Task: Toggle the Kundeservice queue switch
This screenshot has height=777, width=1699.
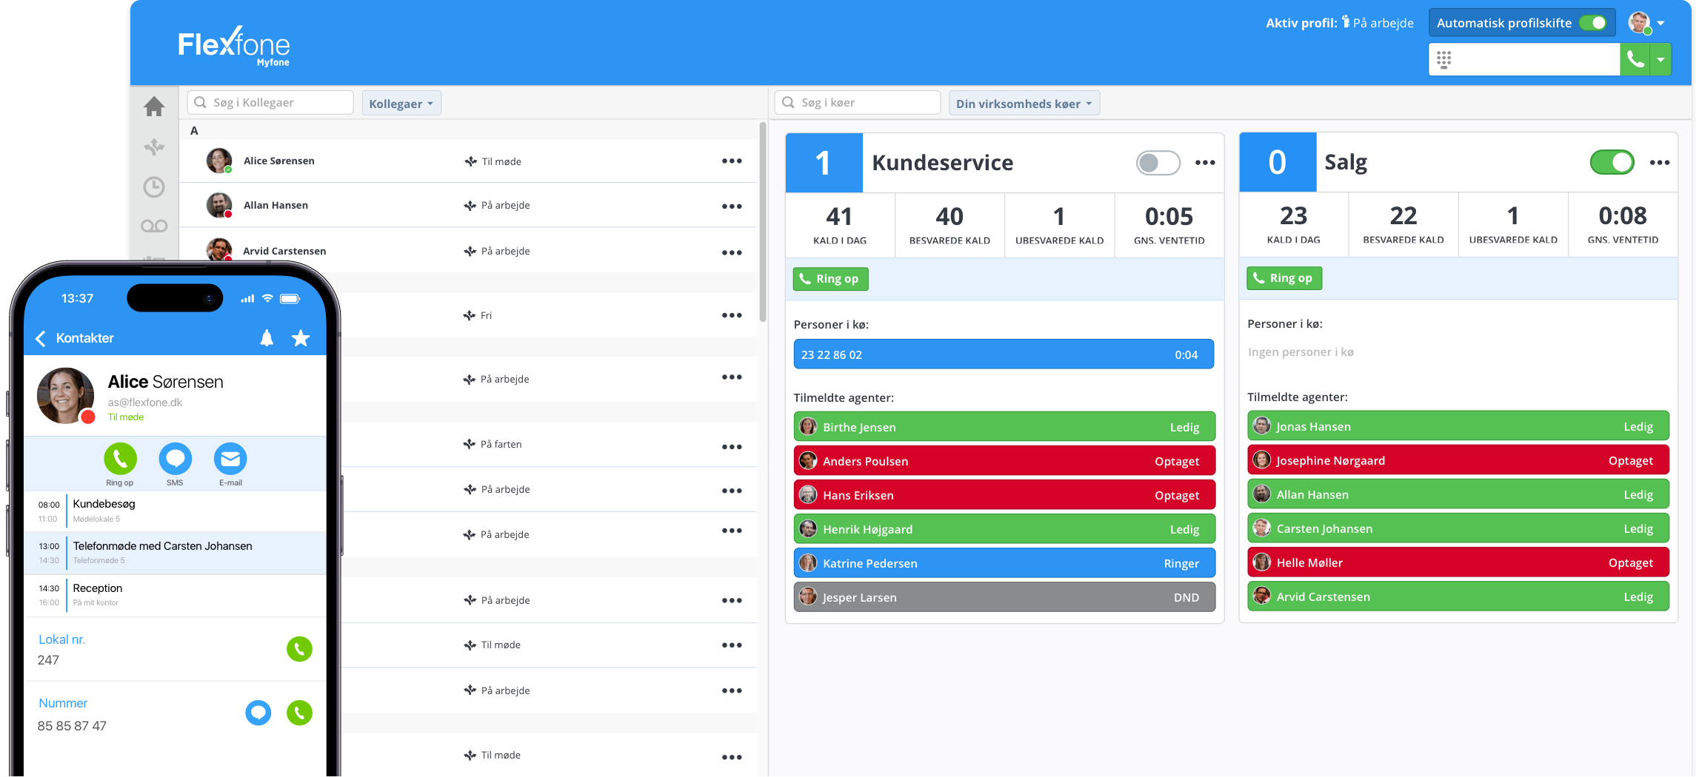Action: [1158, 163]
